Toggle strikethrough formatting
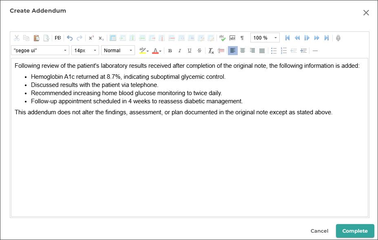378x240 pixels. click(199, 51)
